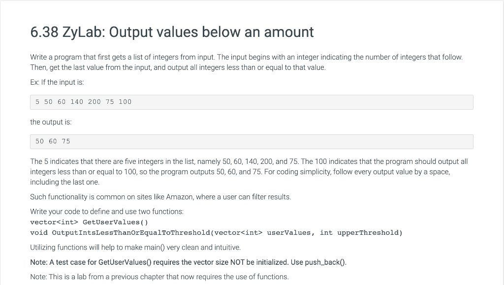Click the bold note about push_back()

pos(189,262)
